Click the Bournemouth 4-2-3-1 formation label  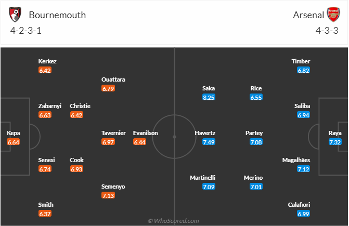point(25,30)
